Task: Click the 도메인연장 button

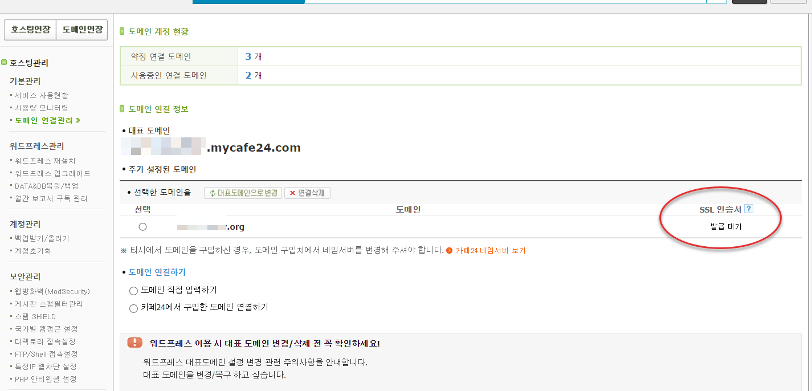Action: (x=81, y=30)
